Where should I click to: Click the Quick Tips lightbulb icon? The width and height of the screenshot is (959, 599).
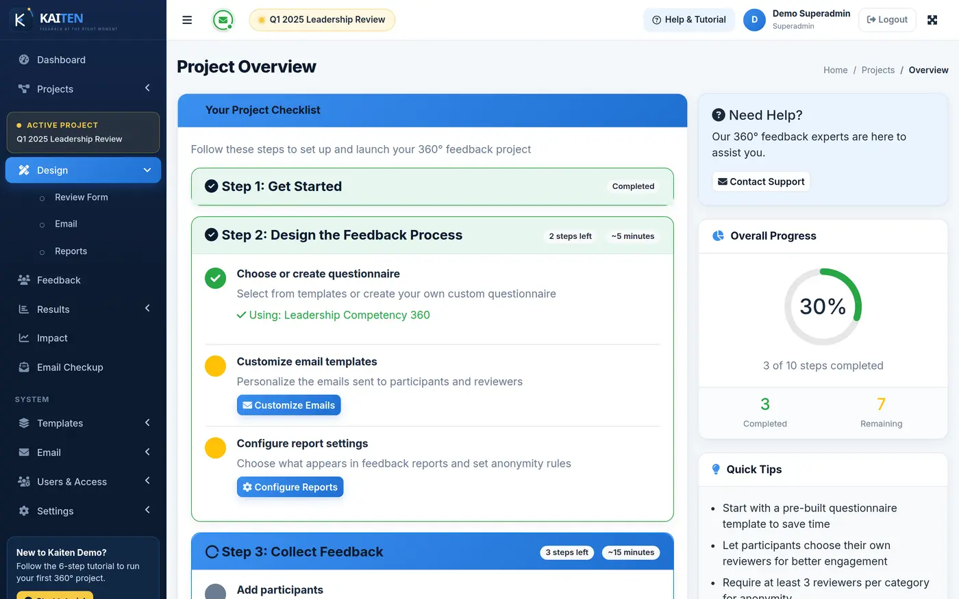pyautogui.click(x=716, y=469)
